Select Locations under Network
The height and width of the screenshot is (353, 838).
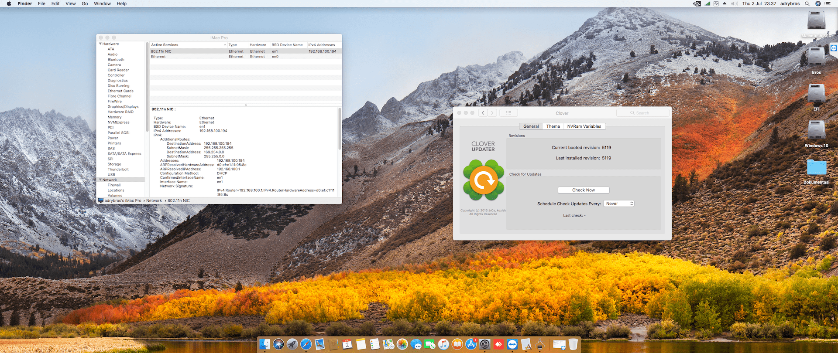(116, 190)
